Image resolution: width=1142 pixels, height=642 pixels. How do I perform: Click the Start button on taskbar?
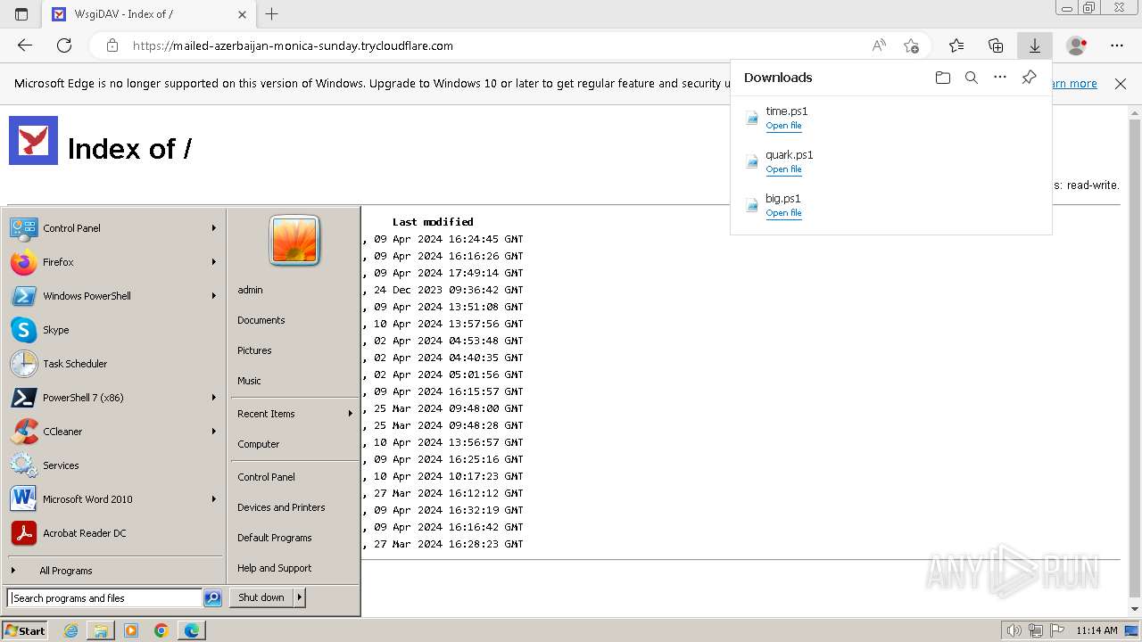pos(25,630)
